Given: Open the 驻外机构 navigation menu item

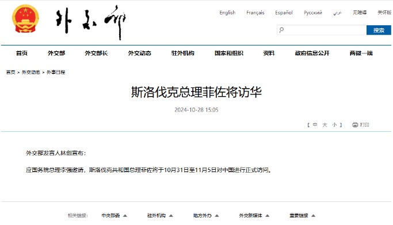Looking at the screenshot, I should click(183, 53).
